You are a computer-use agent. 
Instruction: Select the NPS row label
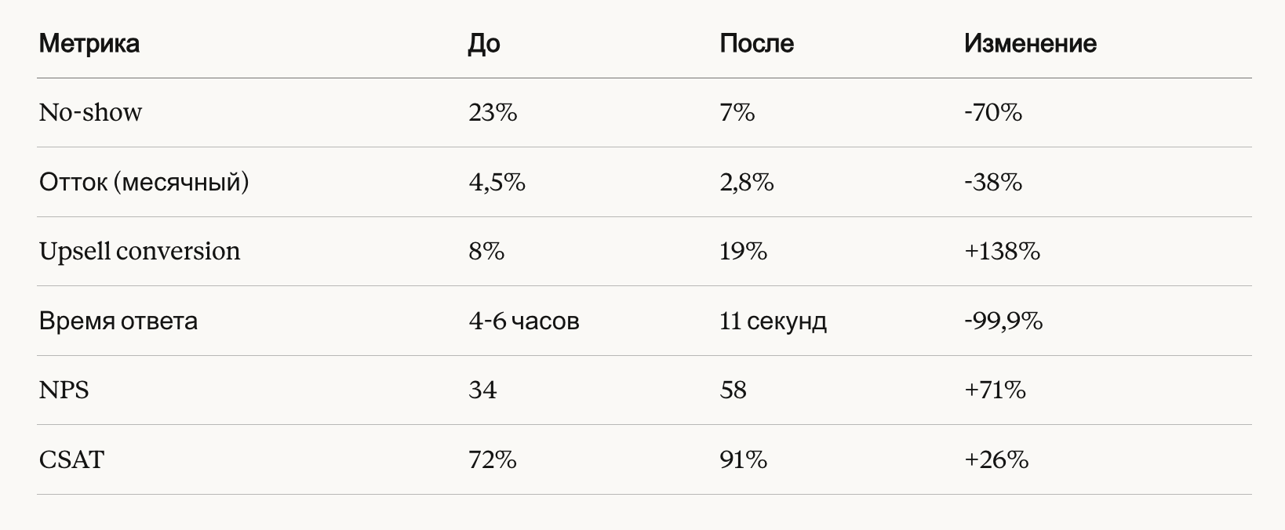[64, 390]
